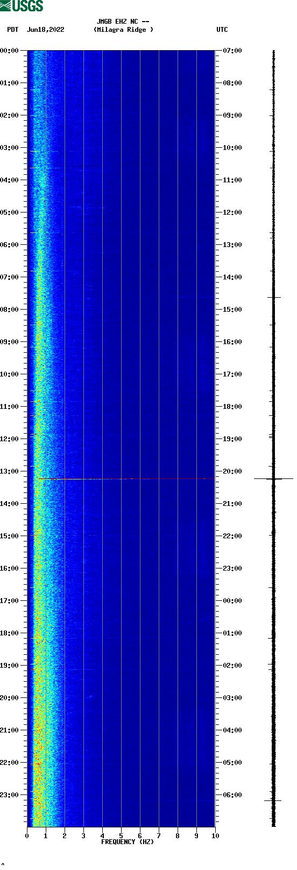
Task: Click the 10:00 UTC label on right axis
Action: point(232,148)
